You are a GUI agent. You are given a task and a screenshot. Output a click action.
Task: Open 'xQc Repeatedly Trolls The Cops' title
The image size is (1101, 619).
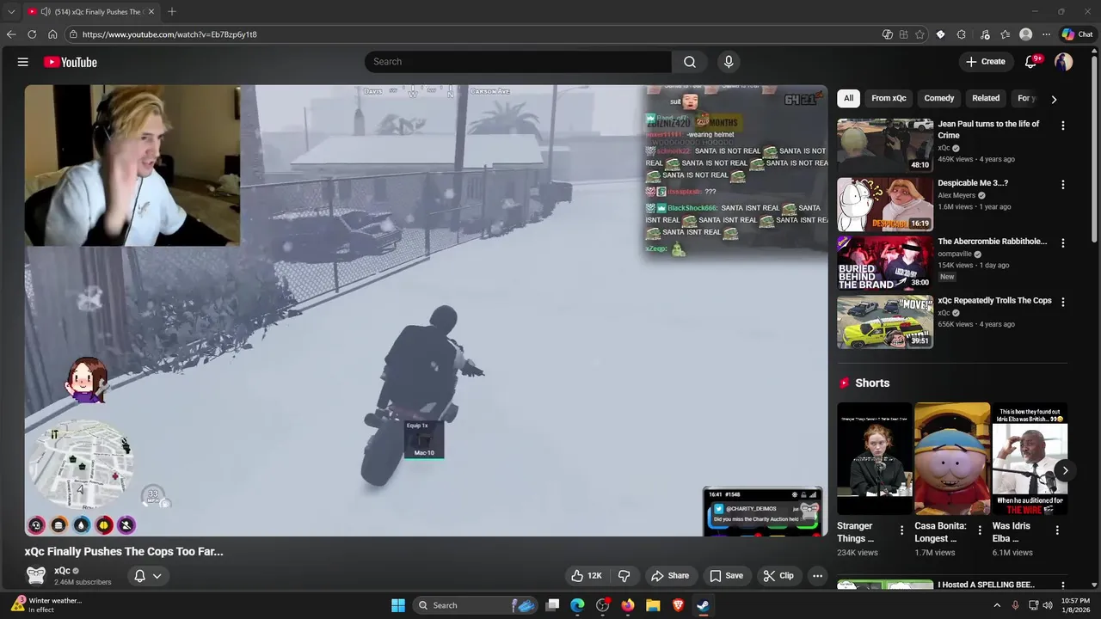point(994,301)
